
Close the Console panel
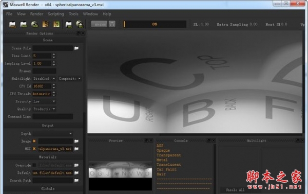point(214,140)
